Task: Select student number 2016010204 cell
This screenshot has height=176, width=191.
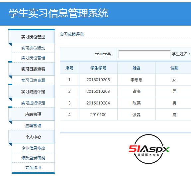Action: click(x=98, y=103)
